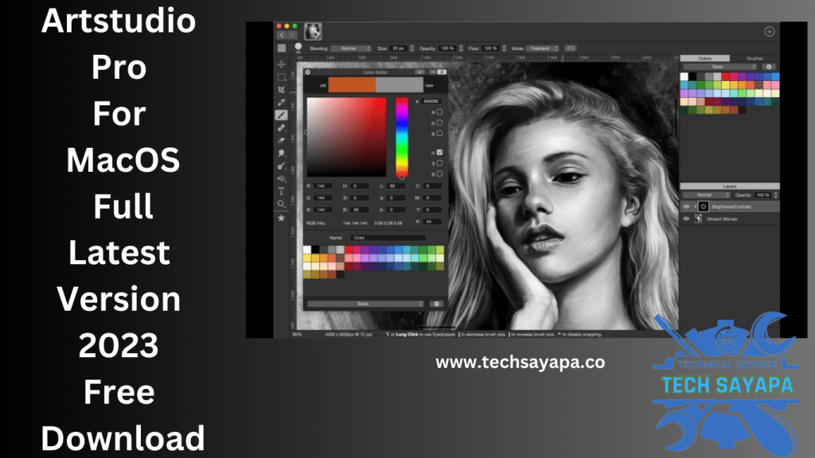Image resolution: width=815 pixels, height=458 pixels.
Task: Enable the blue B checkbox below G
Action: [x=439, y=134]
